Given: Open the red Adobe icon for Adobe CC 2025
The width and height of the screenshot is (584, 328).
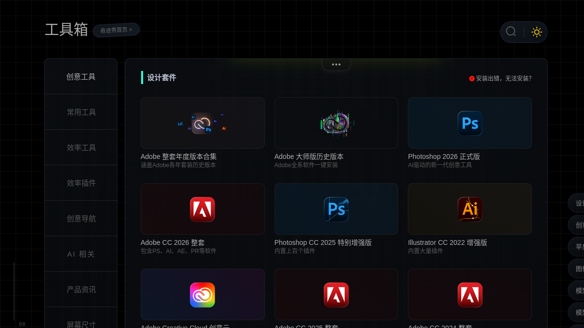Looking at the screenshot, I should pyautogui.click(x=336, y=294).
